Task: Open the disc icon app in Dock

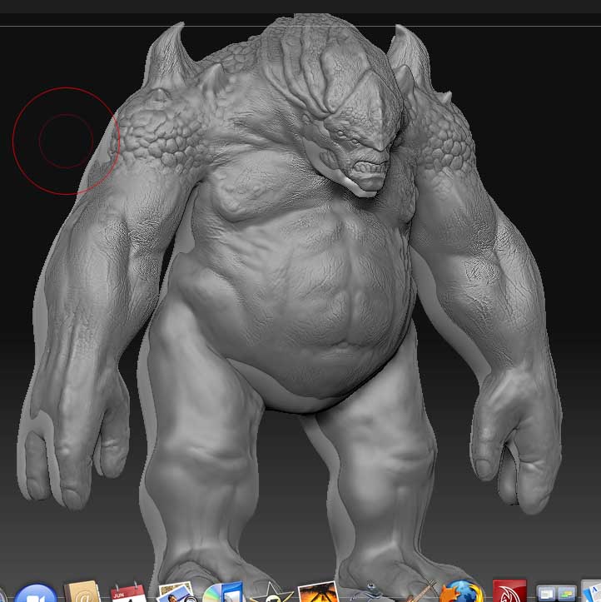Action: point(223,593)
